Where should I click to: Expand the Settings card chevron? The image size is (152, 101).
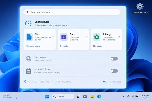[119, 37]
